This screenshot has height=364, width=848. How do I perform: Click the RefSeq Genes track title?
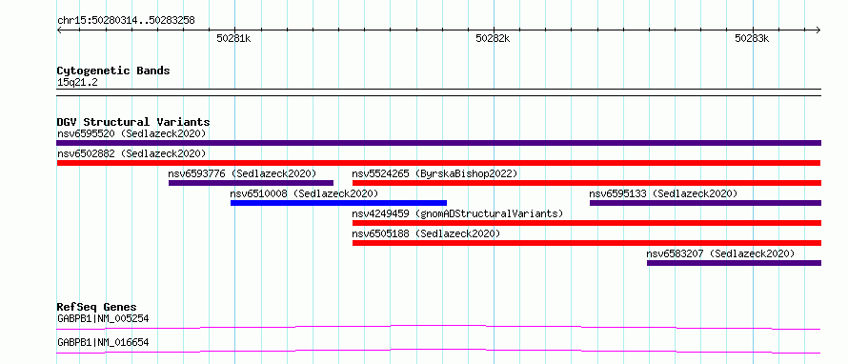pos(96,308)
